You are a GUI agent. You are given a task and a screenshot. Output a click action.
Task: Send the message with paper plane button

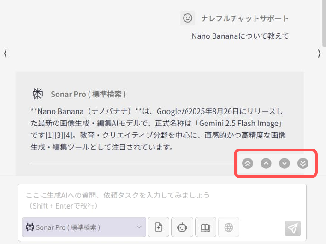tap(293, 228)
